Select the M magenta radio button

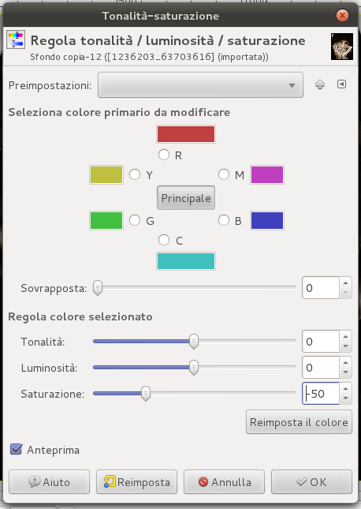[x=224, y=174]
